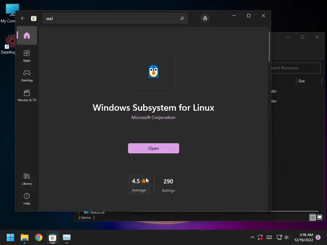Screen dimensions: 327x245
Task: Click Microsoft Store taskbar icon
Action: [53, 237]
